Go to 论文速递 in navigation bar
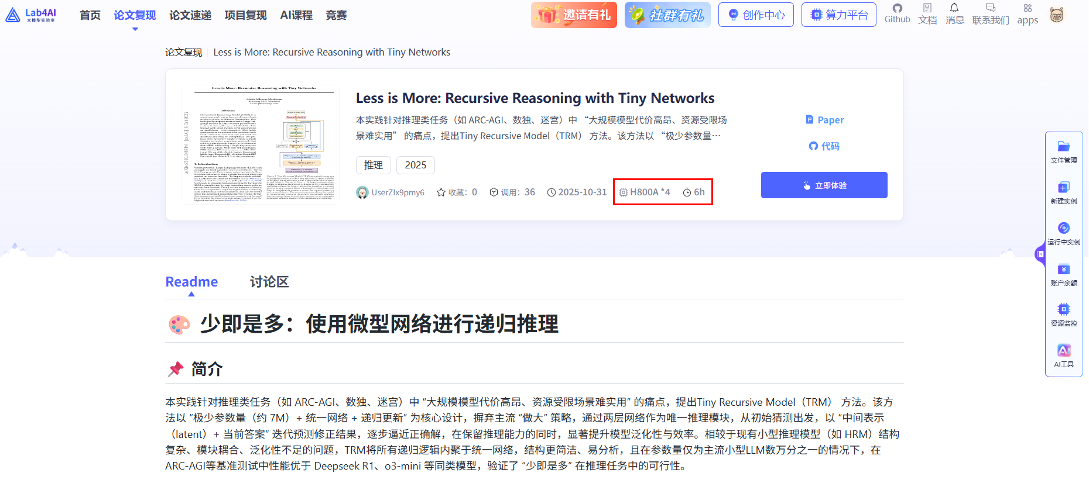 (x=190, y=15)
